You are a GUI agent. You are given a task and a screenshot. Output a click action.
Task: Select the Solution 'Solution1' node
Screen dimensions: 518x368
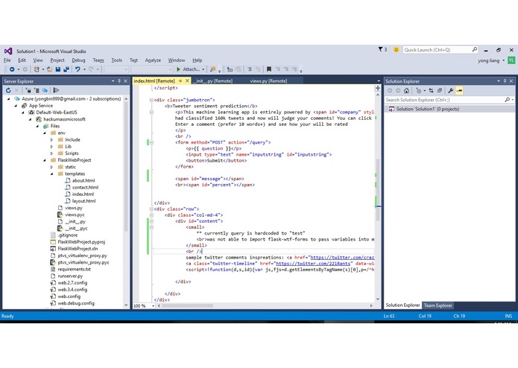428,109
